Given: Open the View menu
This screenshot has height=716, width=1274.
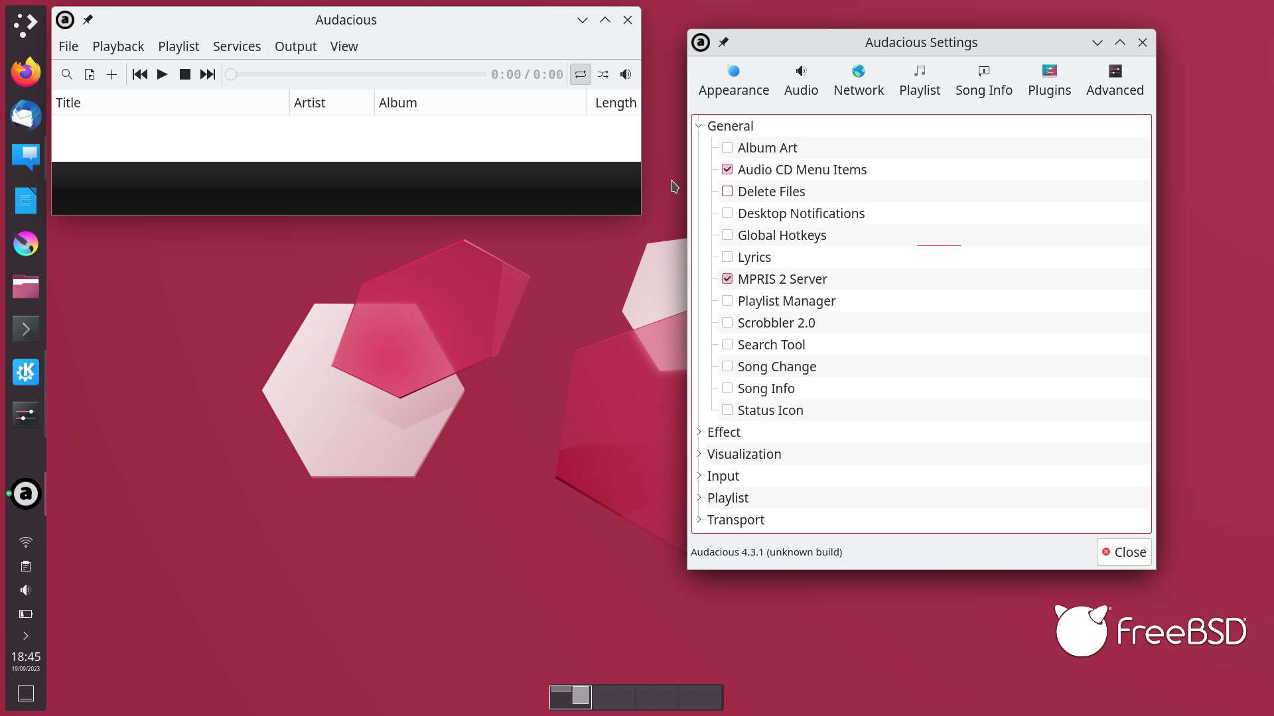Looking at the screenshot, I should pos(344,46).
